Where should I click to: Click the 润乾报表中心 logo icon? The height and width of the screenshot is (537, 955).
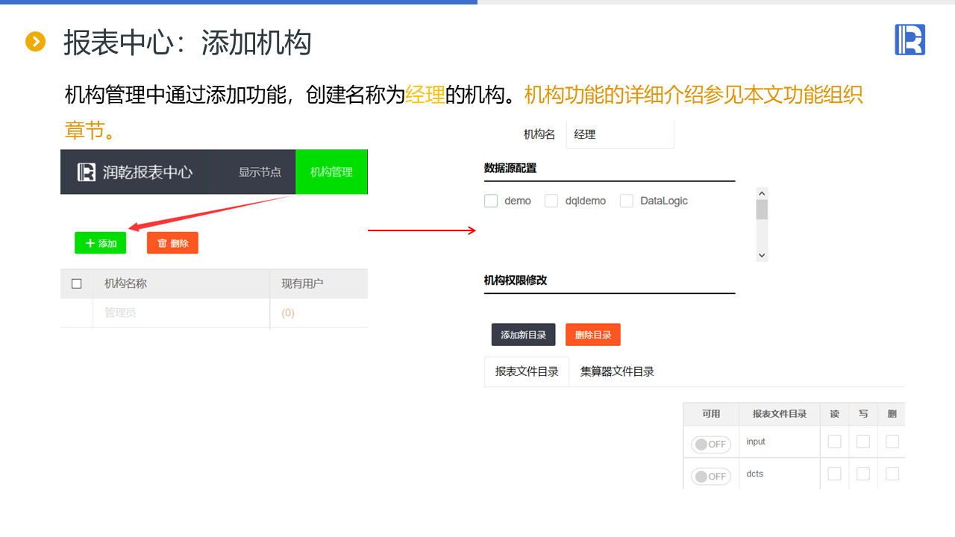pyautogui.click(x=87, y=172)
